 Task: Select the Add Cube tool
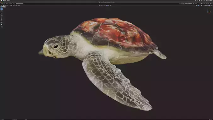2,27
